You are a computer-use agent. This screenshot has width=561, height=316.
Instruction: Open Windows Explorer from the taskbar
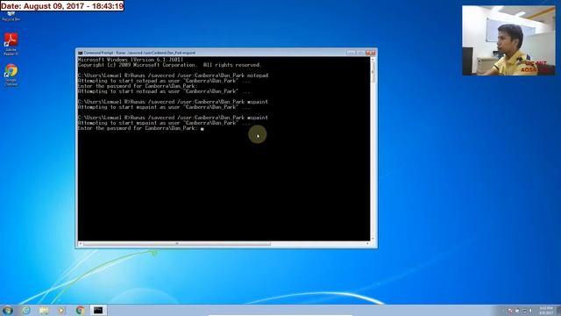(x=44, y=310)
